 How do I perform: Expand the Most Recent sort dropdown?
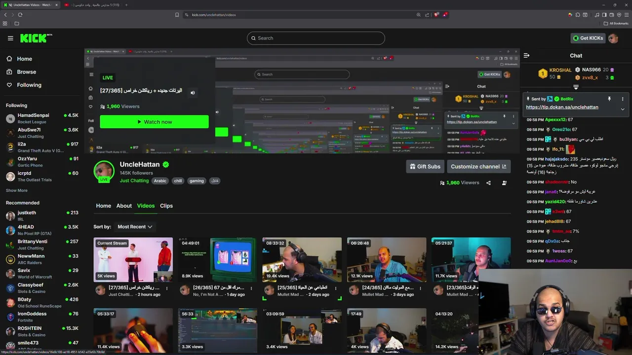[x=135, y=227]
